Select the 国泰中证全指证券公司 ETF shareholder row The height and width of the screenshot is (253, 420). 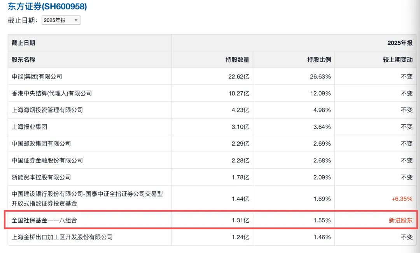[x=87, y=199]
